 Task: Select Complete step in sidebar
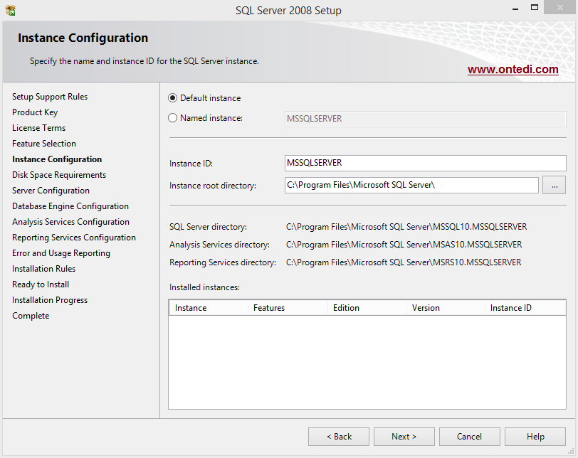[31, 316]
